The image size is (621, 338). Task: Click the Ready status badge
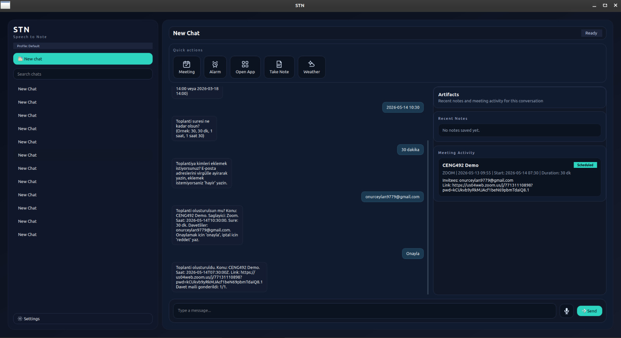tap(591, 33)
